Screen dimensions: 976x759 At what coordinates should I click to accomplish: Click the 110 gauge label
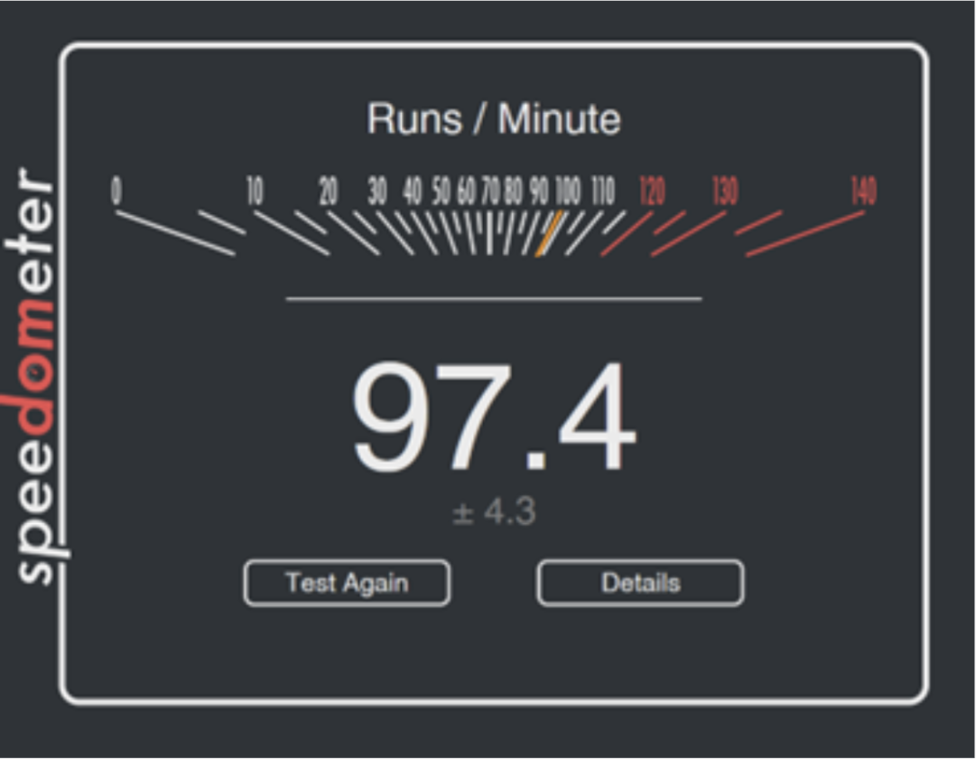pyautogui.click(x=602, y=192)
